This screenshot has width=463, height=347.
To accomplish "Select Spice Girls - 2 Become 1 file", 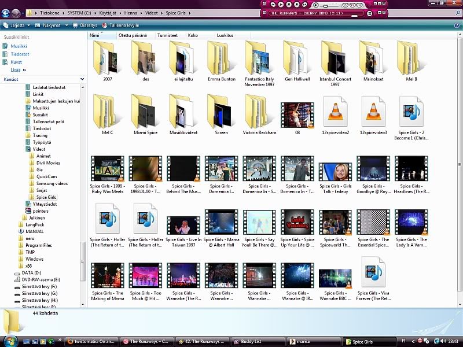I will (411, 118).
